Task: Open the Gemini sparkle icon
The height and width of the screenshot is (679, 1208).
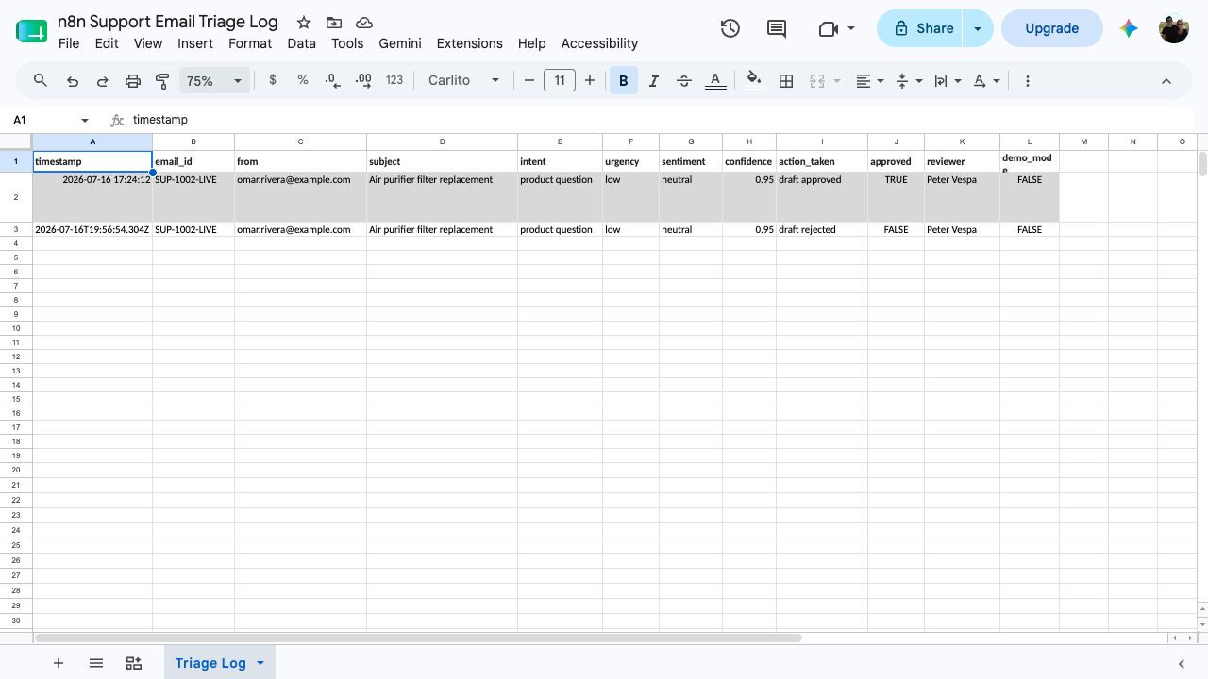Action: click(x=1129, y=28)
